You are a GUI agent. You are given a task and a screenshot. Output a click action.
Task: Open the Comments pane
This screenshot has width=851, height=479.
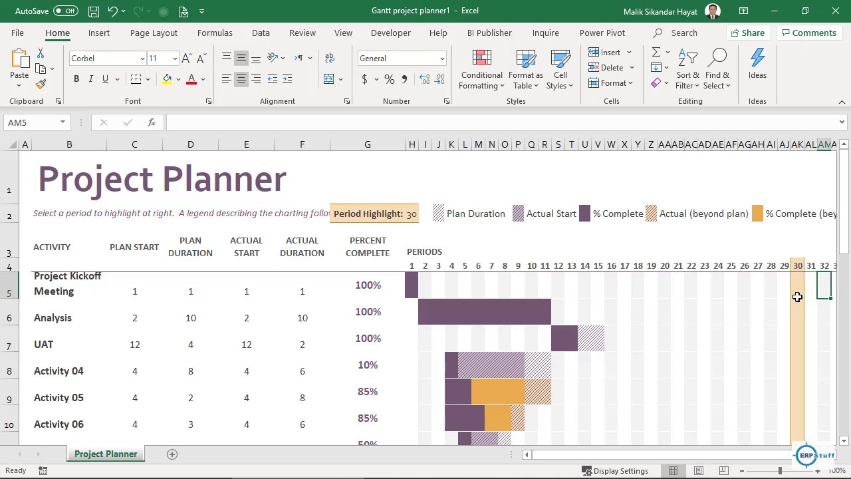808,33
